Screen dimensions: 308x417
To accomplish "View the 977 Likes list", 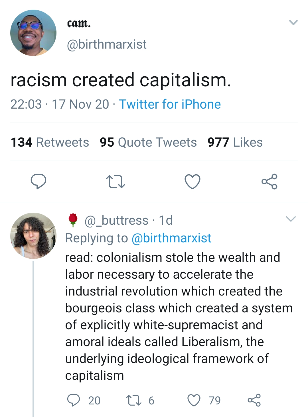I will (x=235, y=142).
